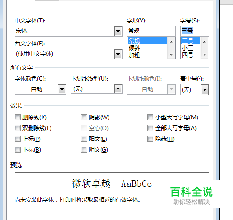Click down arrow of 字号 list scrollbar
This screenshot has height=220, width=233.
pos(204,55)
